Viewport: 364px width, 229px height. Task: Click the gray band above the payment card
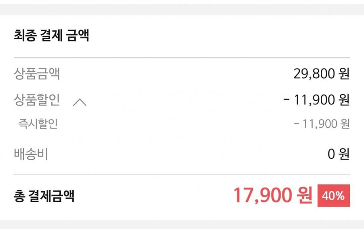[182, 9]
